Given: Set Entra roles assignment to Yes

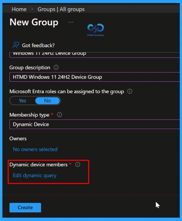Looking at the screenshot, I should 22,101.
